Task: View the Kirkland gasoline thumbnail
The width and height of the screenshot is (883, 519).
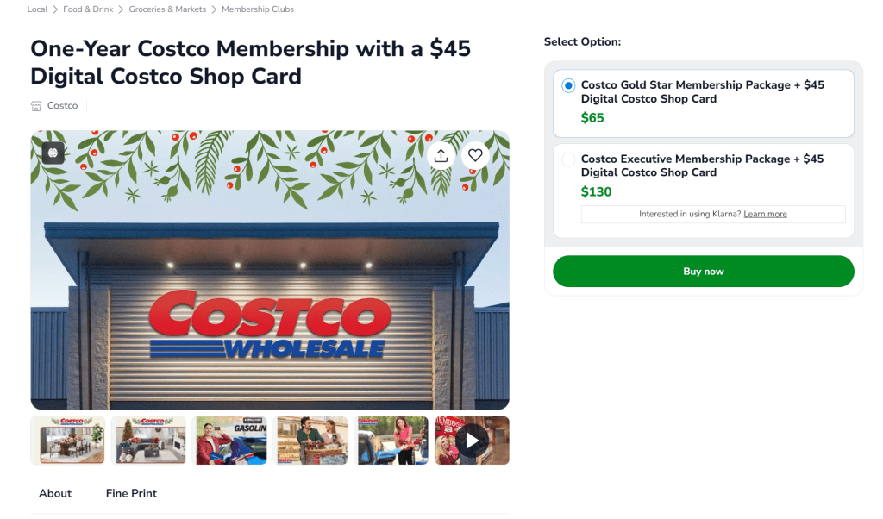Action: (229, 441)
